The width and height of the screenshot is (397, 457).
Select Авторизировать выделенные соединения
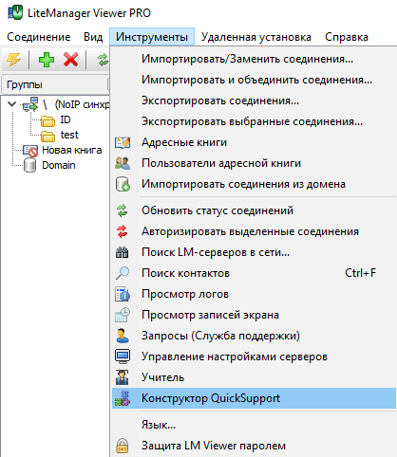254,231
